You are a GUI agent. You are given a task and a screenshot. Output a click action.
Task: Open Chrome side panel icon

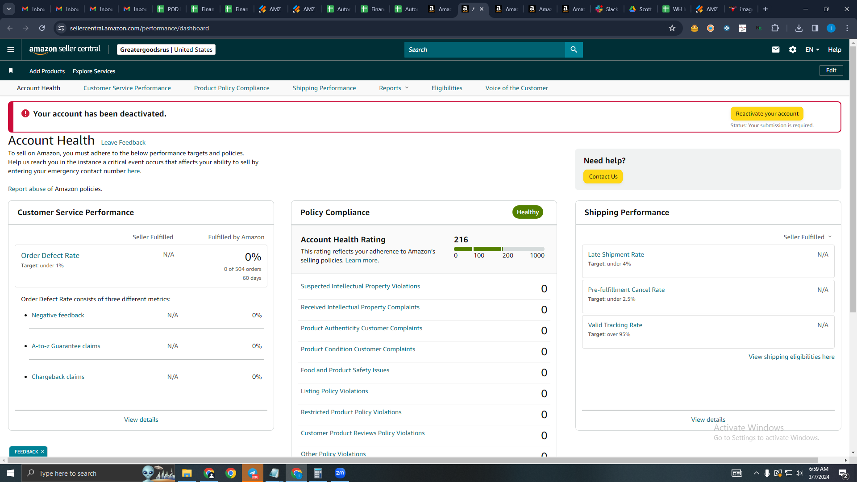coord(815,28)
